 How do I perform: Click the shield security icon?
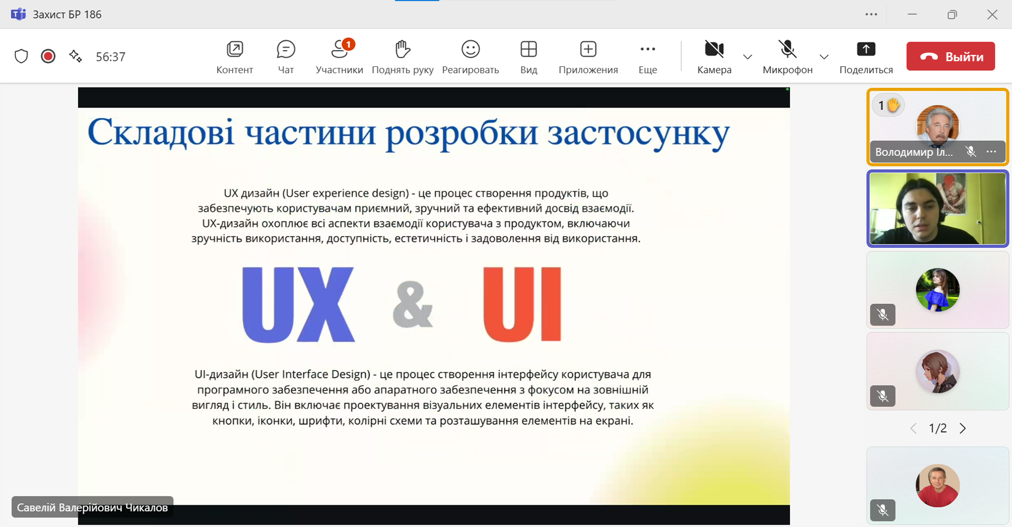coord(21,56)
